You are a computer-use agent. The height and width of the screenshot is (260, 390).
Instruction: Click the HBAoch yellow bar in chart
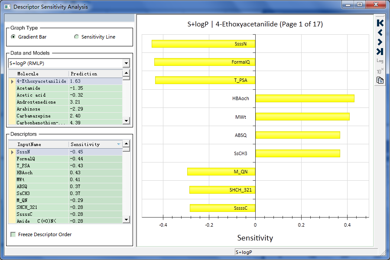click(305, 98)
